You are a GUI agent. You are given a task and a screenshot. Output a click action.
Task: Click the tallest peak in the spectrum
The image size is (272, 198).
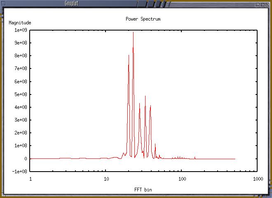133,33
